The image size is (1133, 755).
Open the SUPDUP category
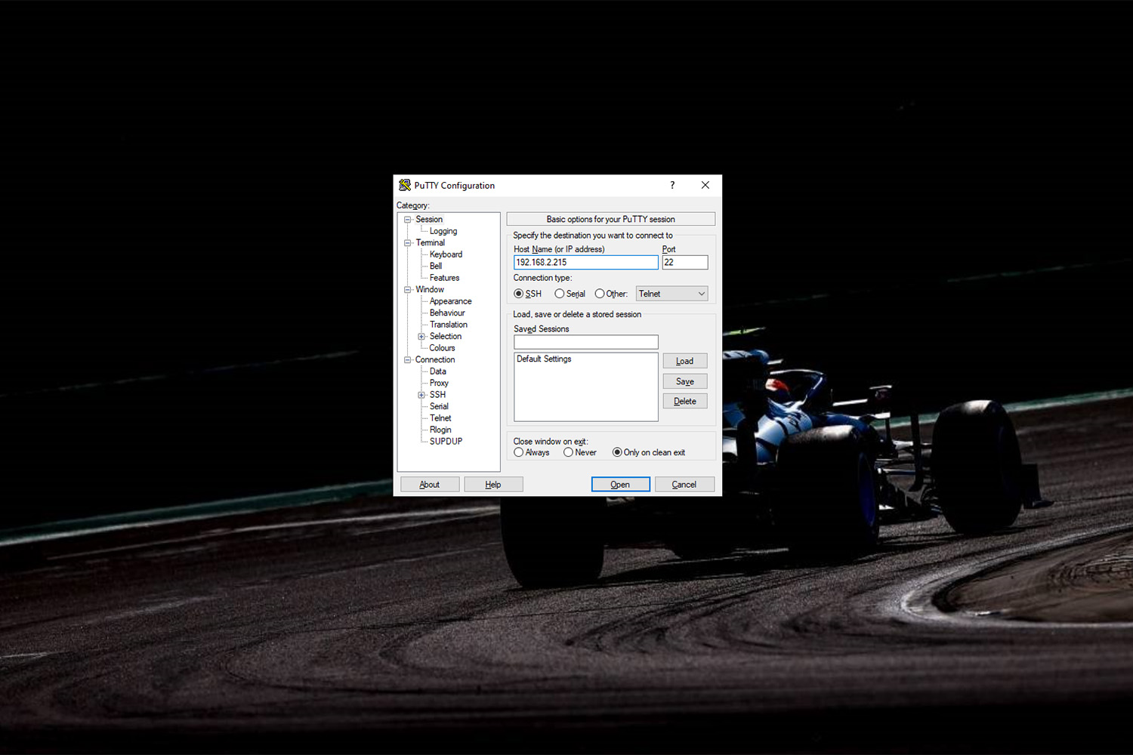446,442
